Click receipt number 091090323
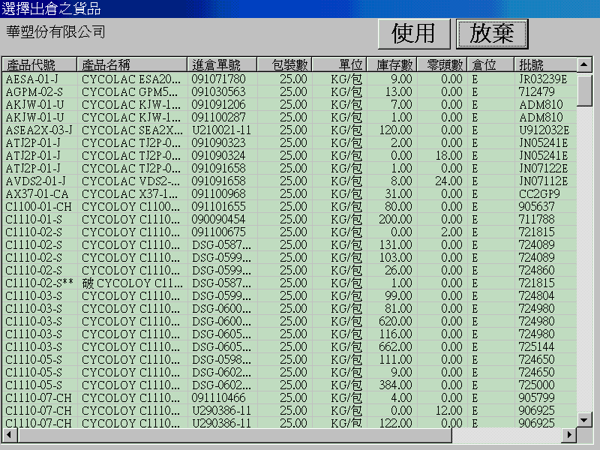Screen dimensions: 600x450 pyautogui.click(x=218, y=142)
